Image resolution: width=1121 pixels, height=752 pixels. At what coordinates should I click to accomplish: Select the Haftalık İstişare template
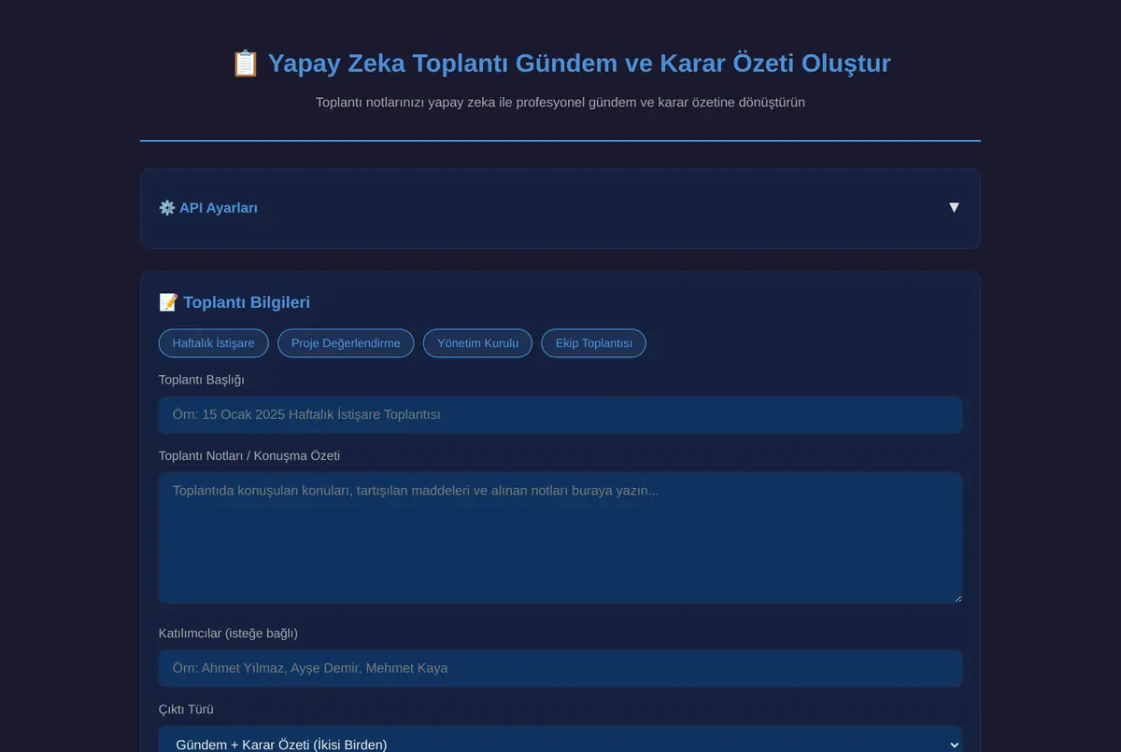tap(213, 343)
